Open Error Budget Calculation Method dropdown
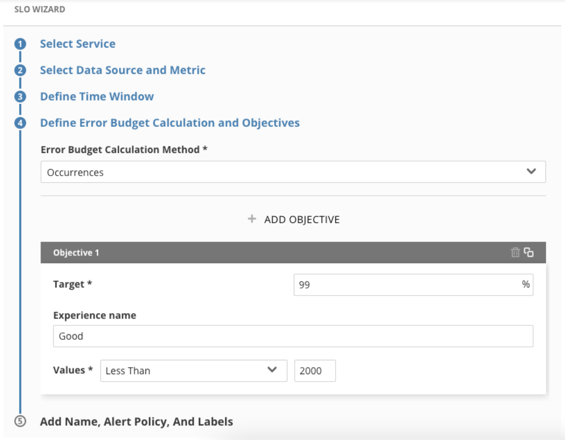This screenshot has height=440, width=565. pos(293,172)
